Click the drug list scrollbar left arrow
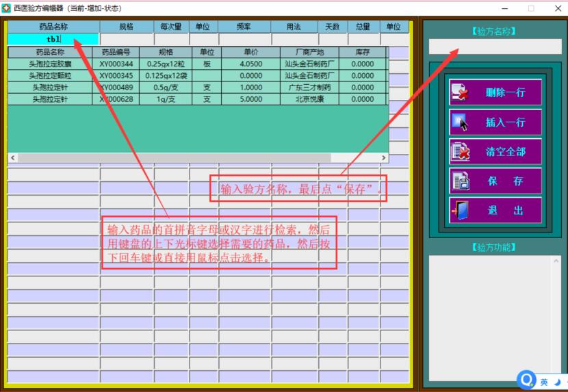568x392 pixels. tap(12, 157)
